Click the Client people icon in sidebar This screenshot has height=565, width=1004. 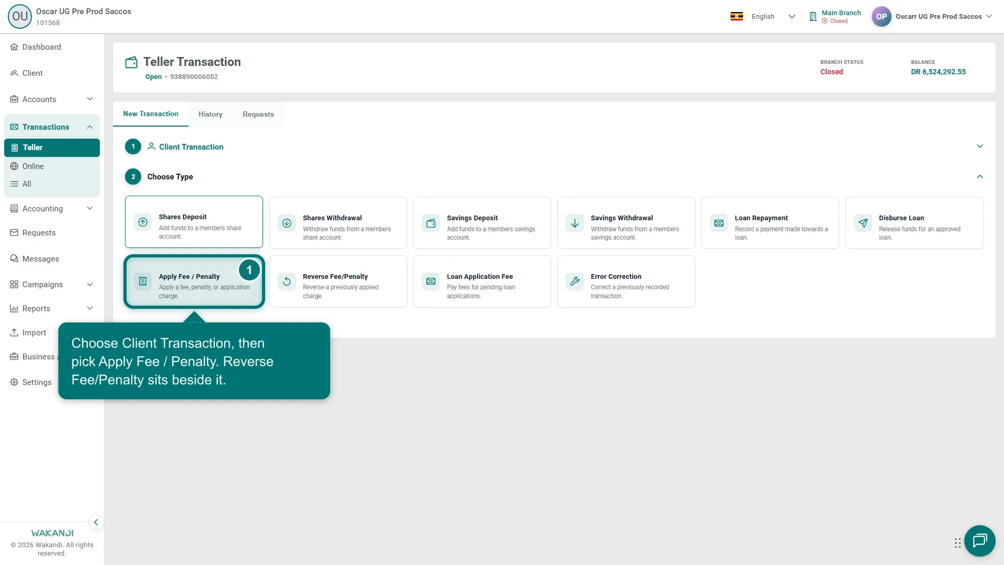pyautogui.click(x=14, y=73)
